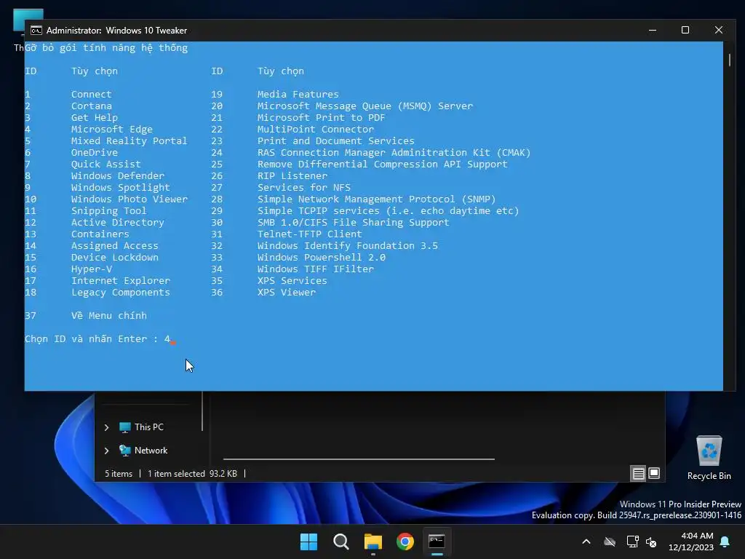The height and width of the screenshot is (559, 745).
Task: Open network status tray icon
Action: pos(632,542)
